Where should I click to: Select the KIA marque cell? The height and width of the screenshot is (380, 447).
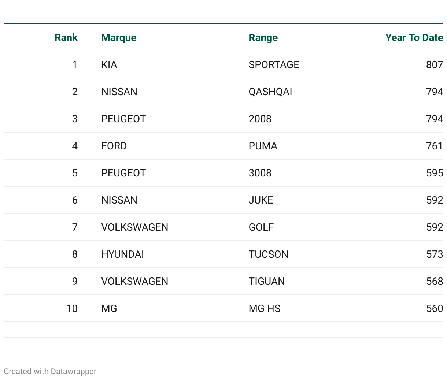[x=109, y=65]
